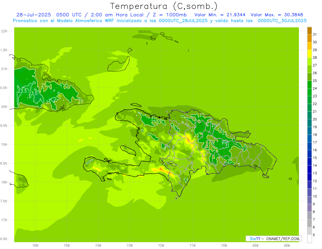Click the colorbar legend value '28'
The image size is (322, 249).
315,57
